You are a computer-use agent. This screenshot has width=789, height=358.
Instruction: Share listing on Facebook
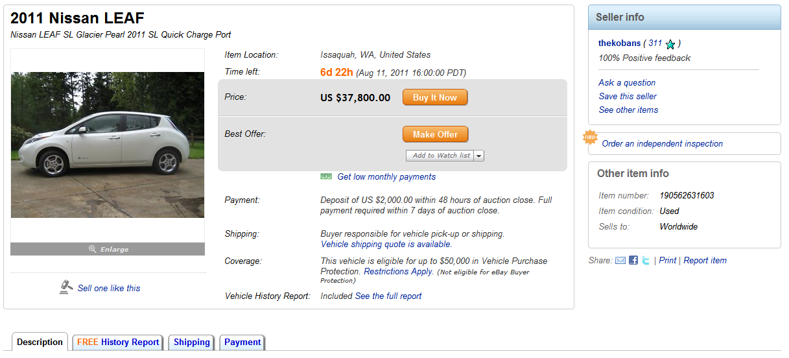point(633,261)
